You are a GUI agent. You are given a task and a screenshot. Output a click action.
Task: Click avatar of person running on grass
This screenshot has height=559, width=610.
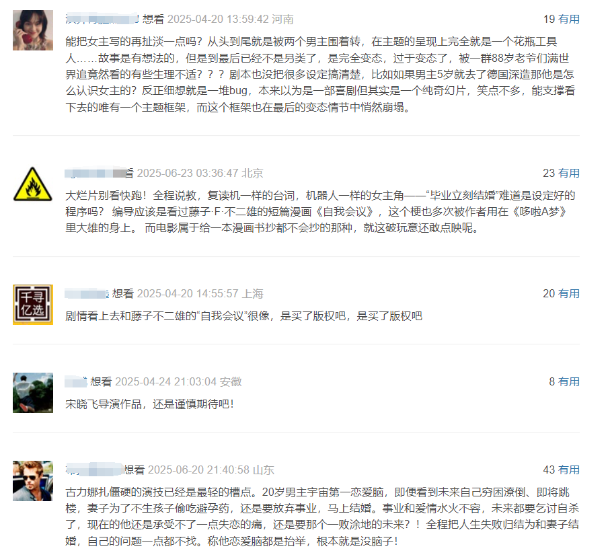coord(33,393)
